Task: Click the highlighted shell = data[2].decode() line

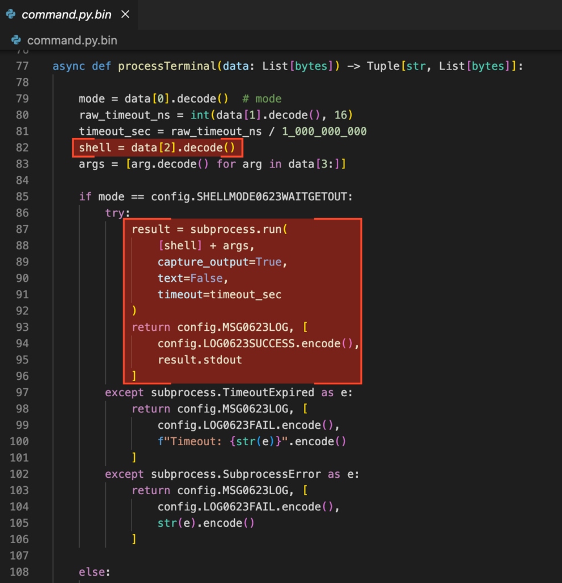Action: [x=157, y=148]
